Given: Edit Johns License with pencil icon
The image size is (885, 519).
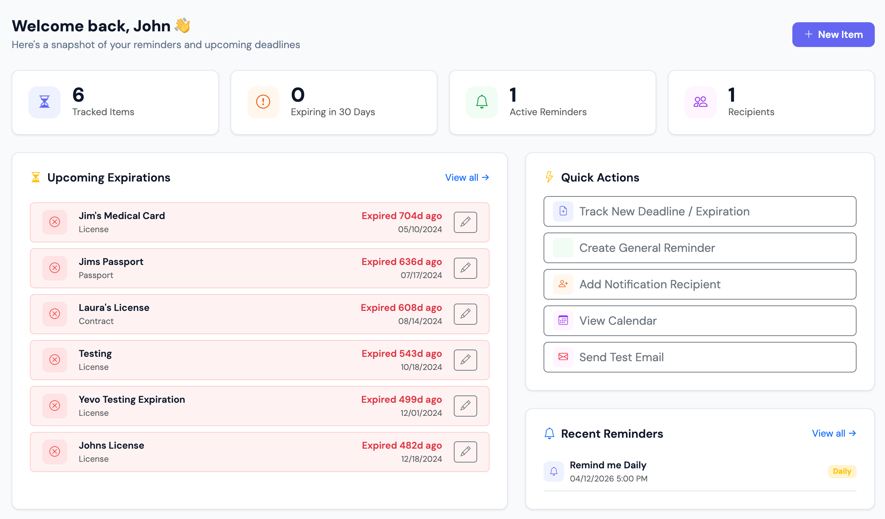Looking at the screenshot, I should click(x=465, y=452).
